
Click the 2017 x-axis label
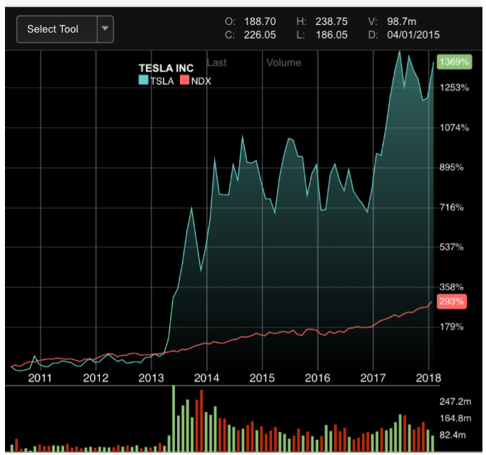pyautogui.click(x=373, y=378)
